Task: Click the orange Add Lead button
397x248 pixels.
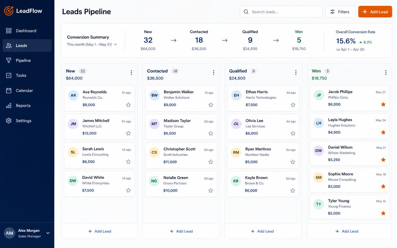Action: (x=375, y=12)
